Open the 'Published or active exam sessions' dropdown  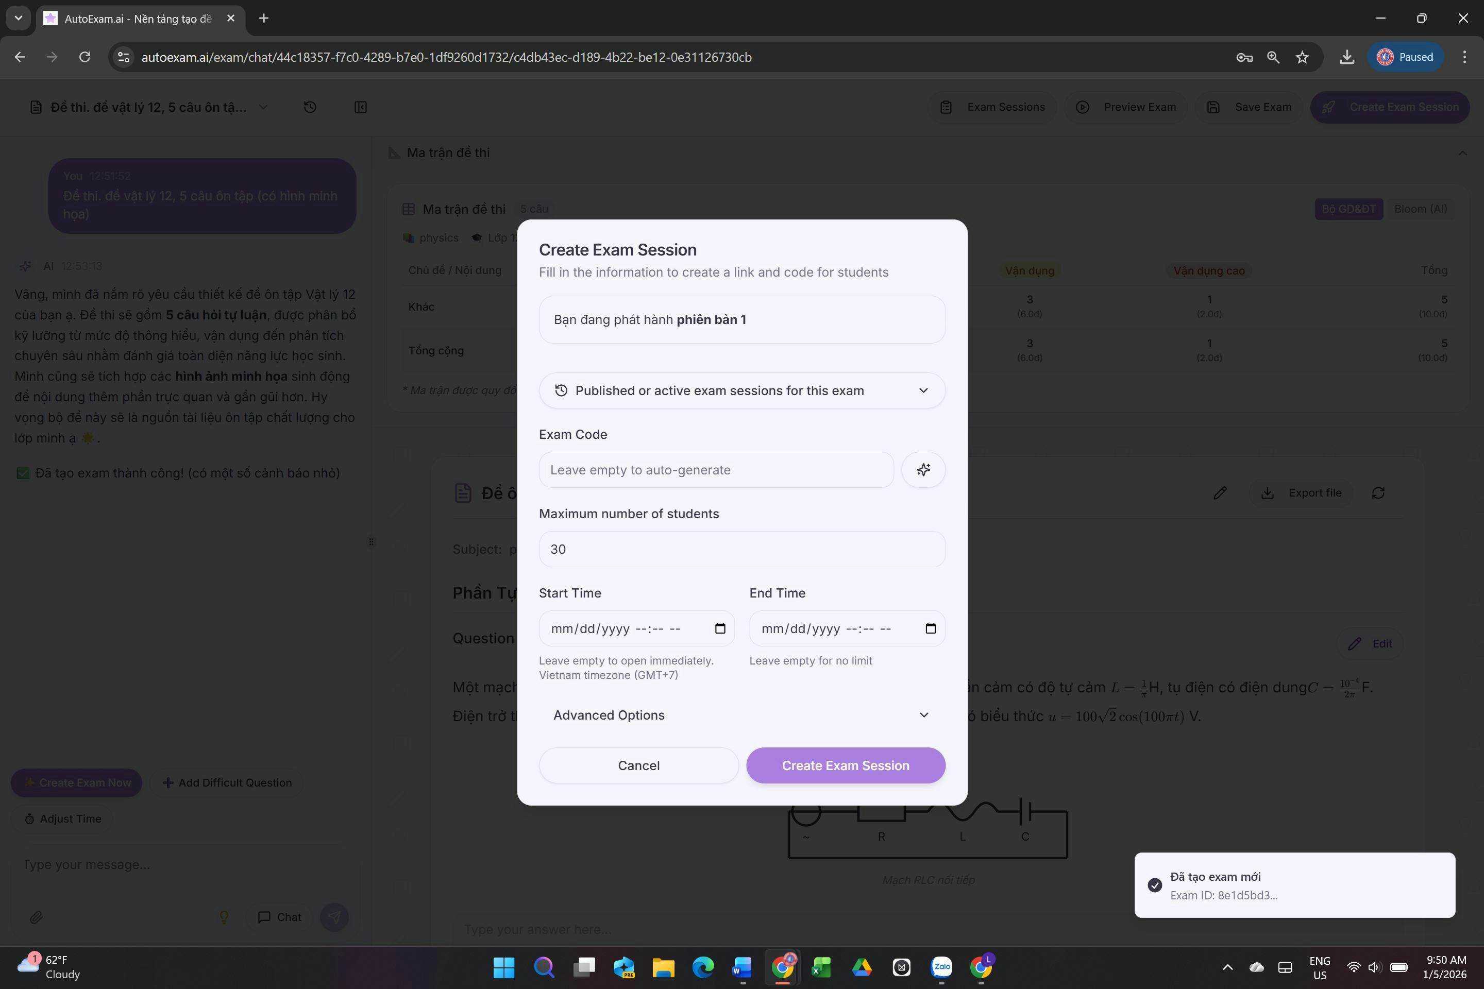point(742,390)
